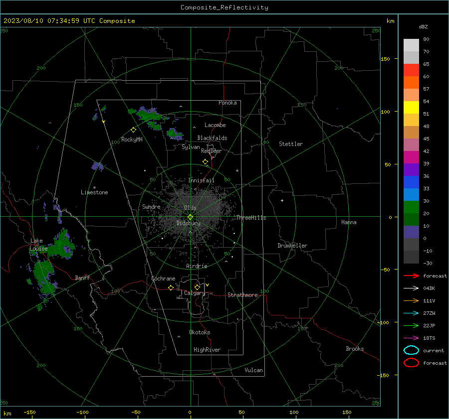Select the red 65-60 dBZ swatch

[x=411, y=70]
